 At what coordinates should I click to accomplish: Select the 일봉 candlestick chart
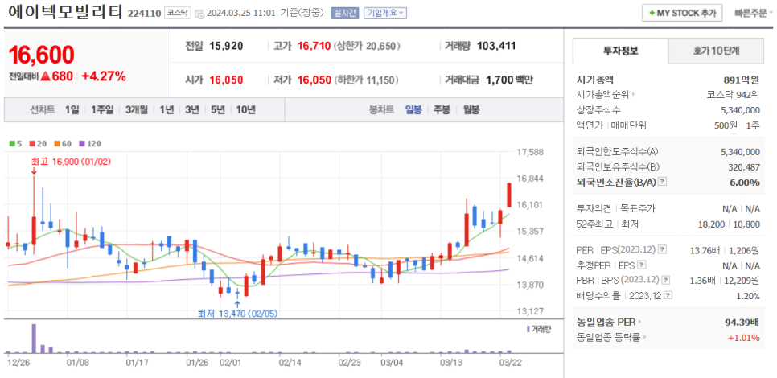coord(413,110)
